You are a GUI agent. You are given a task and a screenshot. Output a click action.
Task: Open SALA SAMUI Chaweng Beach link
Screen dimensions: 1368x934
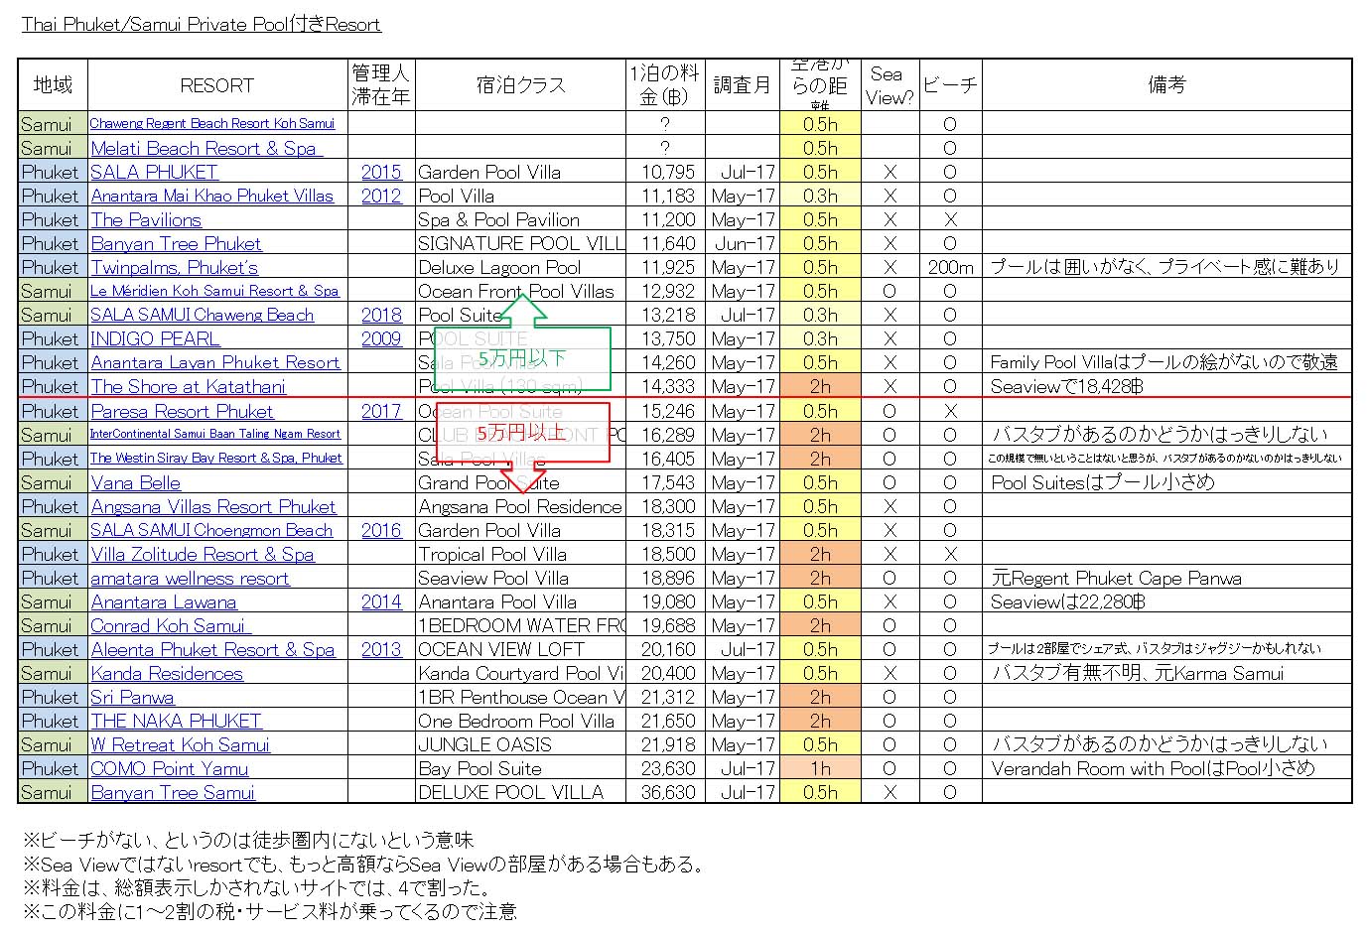tap(203, 315)
